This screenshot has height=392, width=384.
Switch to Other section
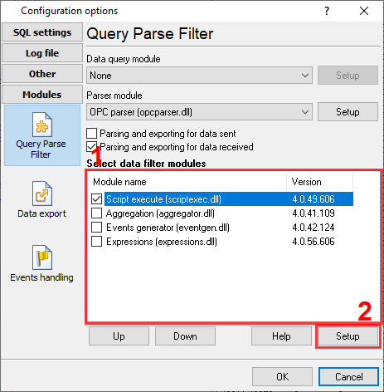[x=42, y=74]
